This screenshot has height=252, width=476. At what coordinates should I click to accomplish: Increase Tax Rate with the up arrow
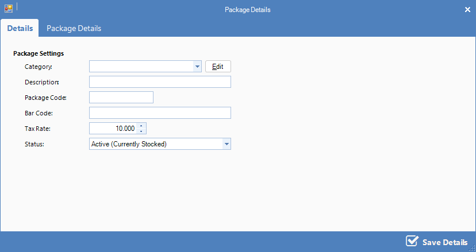point(141,126)
